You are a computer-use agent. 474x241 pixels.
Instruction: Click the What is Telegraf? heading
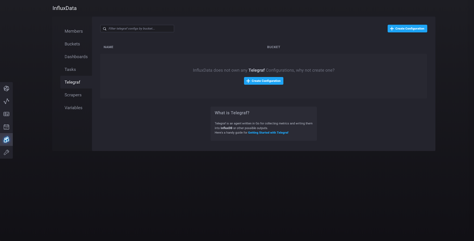[232, 113]
